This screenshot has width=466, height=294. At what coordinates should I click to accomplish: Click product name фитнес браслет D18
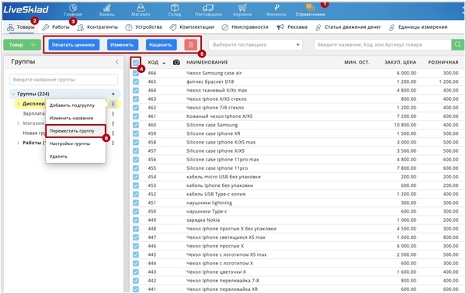(210, 81)
